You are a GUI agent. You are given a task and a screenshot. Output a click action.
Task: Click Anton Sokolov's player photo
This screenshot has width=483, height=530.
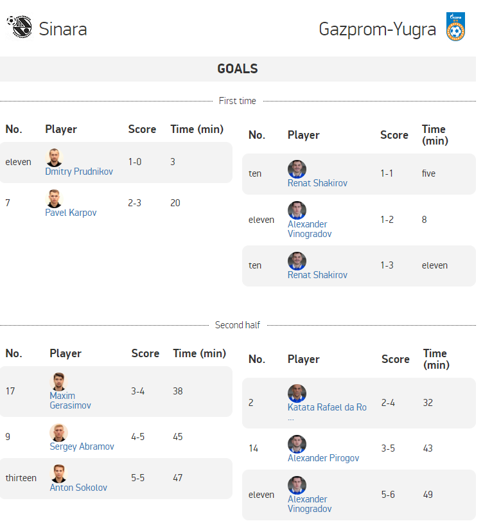coord(59,474)
